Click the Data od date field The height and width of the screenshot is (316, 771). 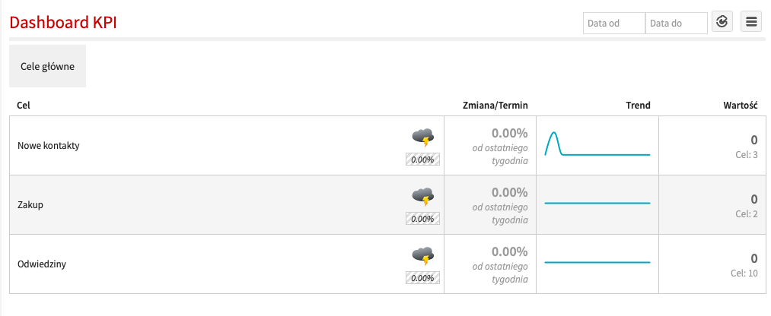[x=613, y=24]
